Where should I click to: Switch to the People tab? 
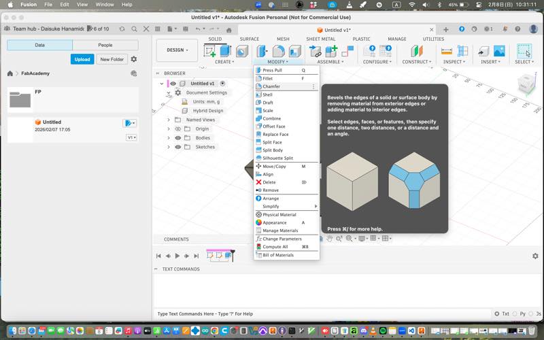pyautogui.click(x=105, y=45)
